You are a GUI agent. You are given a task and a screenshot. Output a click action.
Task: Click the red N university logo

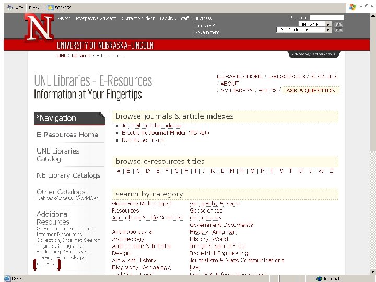pos(40,27)
